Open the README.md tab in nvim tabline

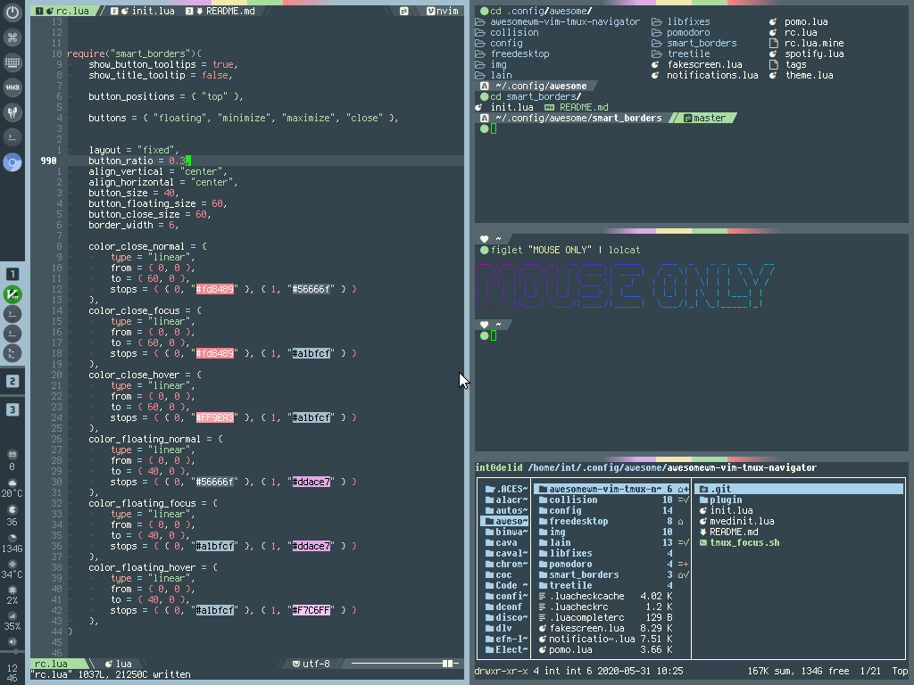click(x=225, y=11)
